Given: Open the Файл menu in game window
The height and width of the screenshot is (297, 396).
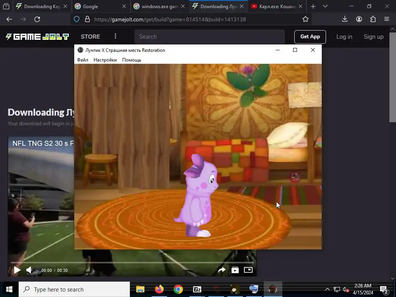Looking at the screenshot, I should click(x=83, y=60).
